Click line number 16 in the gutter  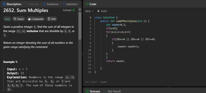click(x=90, y=72)
